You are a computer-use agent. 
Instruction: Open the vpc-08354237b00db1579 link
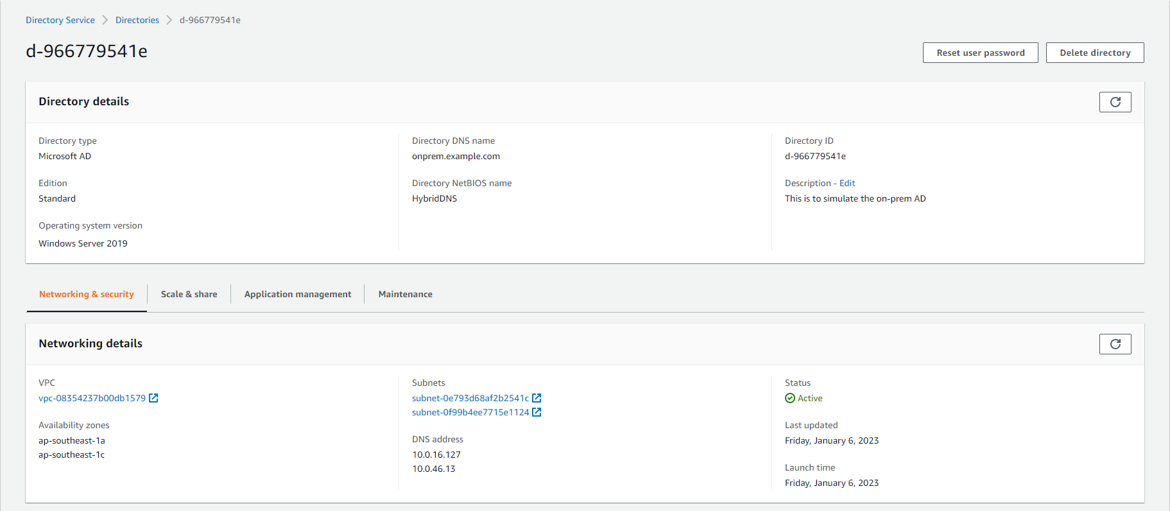click(92, 398)
